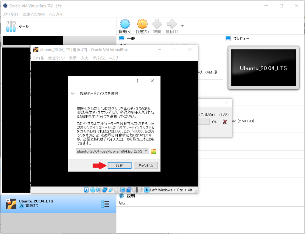Minimize the Ubuntu VM window
305x234 pixels.
[160, 49]
